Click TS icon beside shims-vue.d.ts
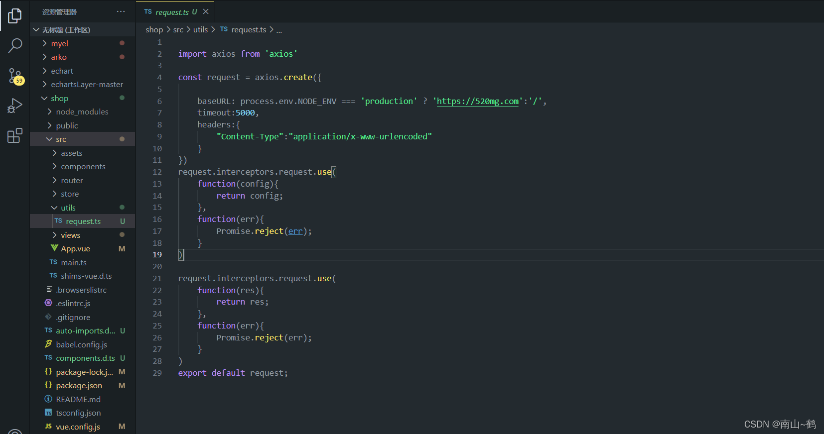Image resolution: width=824 pixels, height=434 pixels. coord(53,276)
